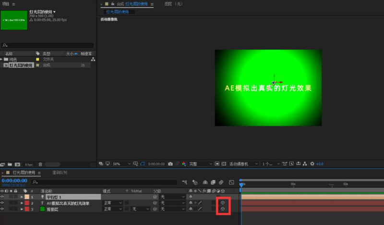The image size is (384, 225).
Task: Click the project flowchart icon beside 纯色 folder
Action: coord(93,60)
